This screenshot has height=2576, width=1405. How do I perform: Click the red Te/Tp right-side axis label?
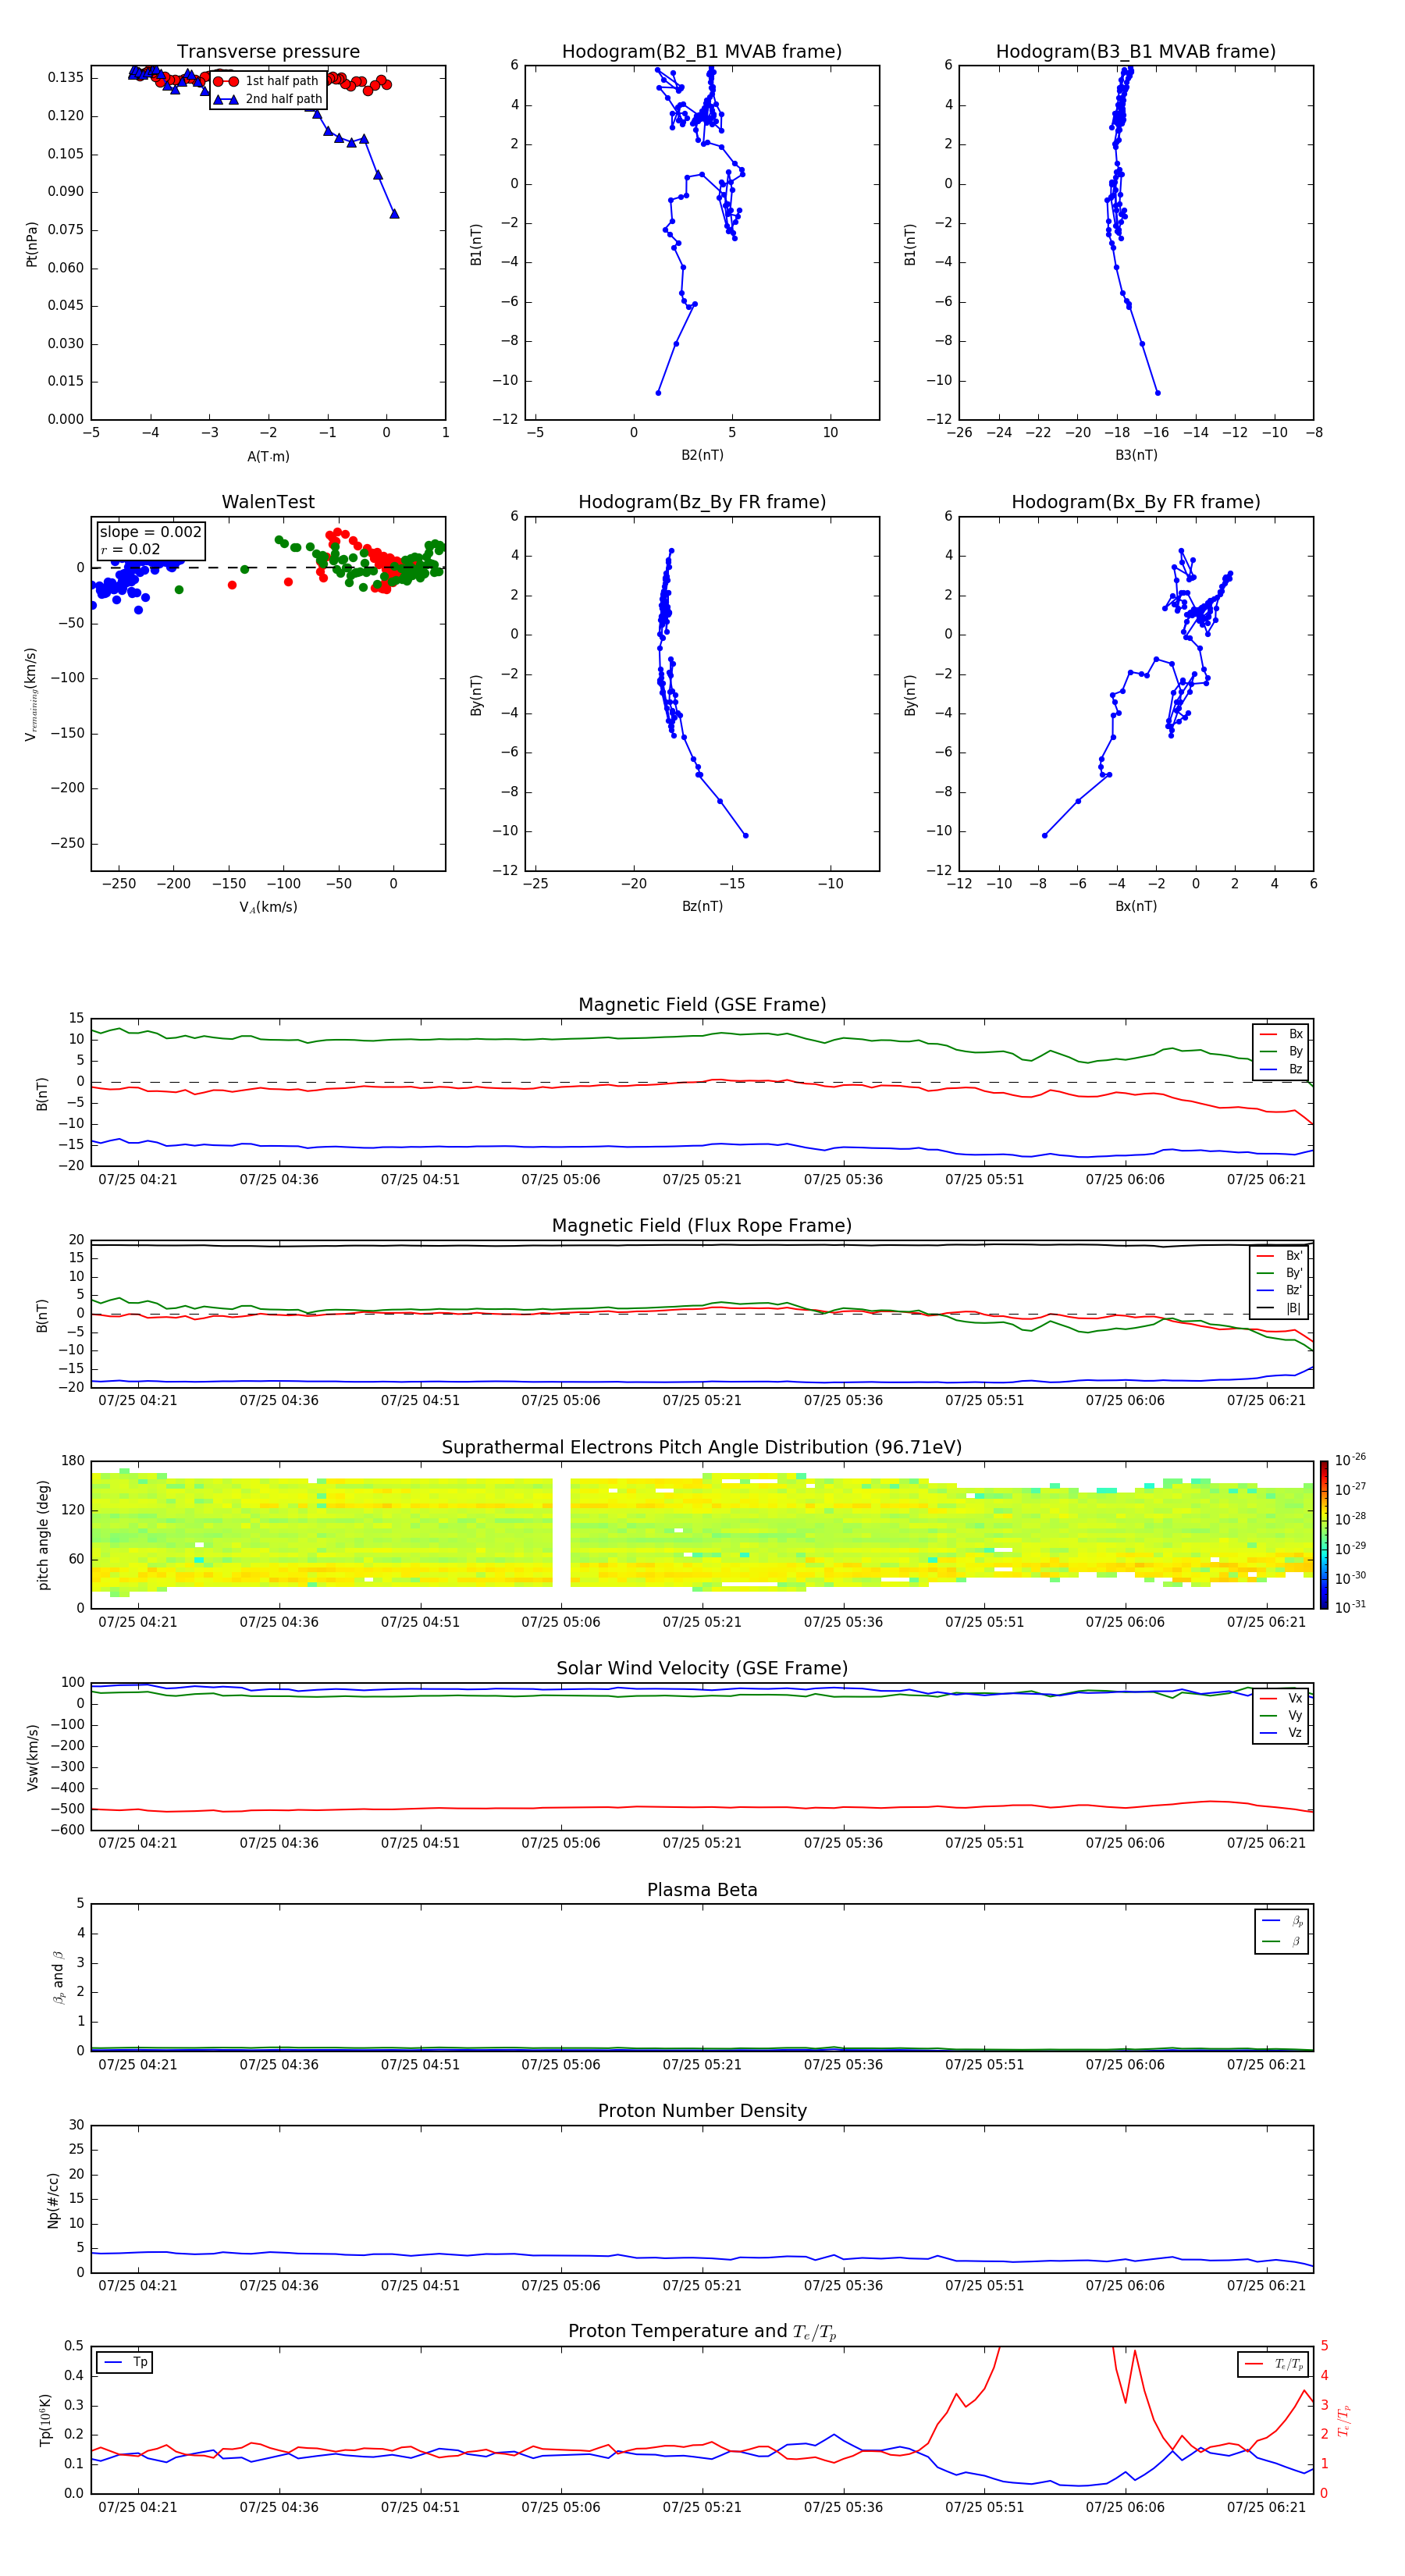pos(1344,2420)
